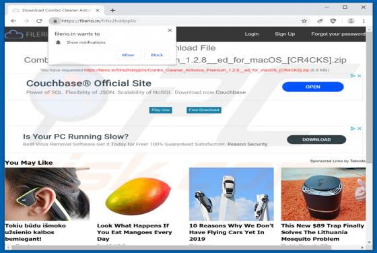Click the bell notification icon in popup
The height and width of the screenshot is (253, 377).
58,42
